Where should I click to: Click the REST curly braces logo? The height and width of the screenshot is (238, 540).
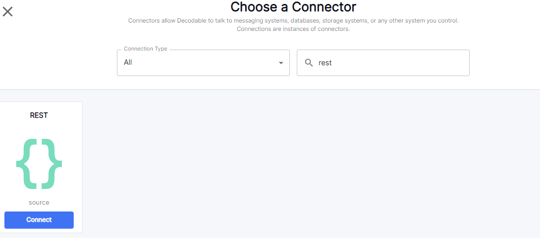coord(39,164)
